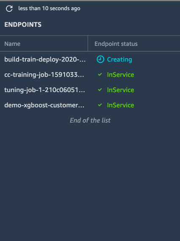Click the Endpoint status column header
Image resolution: width=180 pixels, height=241 pixels.
pyautogui.click(x=116, y=44)
